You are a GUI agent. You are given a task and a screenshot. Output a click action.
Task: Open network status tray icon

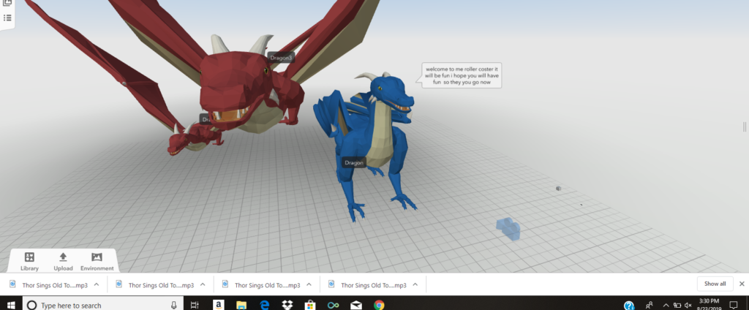(677, 305)
